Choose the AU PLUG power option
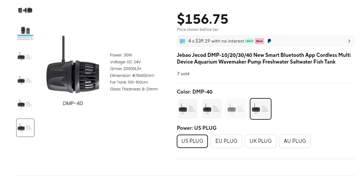 [x=295, y=141]
